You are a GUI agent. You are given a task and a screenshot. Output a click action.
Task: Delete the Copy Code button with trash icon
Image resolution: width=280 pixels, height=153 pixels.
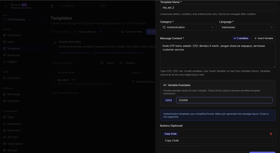pos(271,134)
